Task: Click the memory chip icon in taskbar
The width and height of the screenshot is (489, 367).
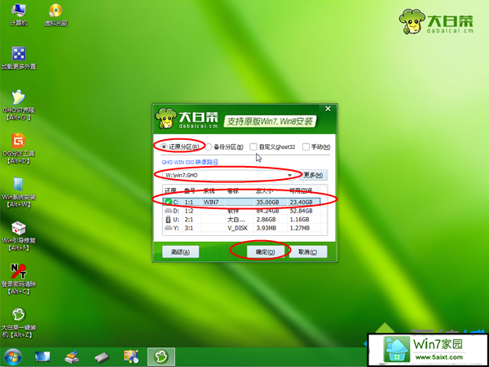Action: click(x=102, y=357)
